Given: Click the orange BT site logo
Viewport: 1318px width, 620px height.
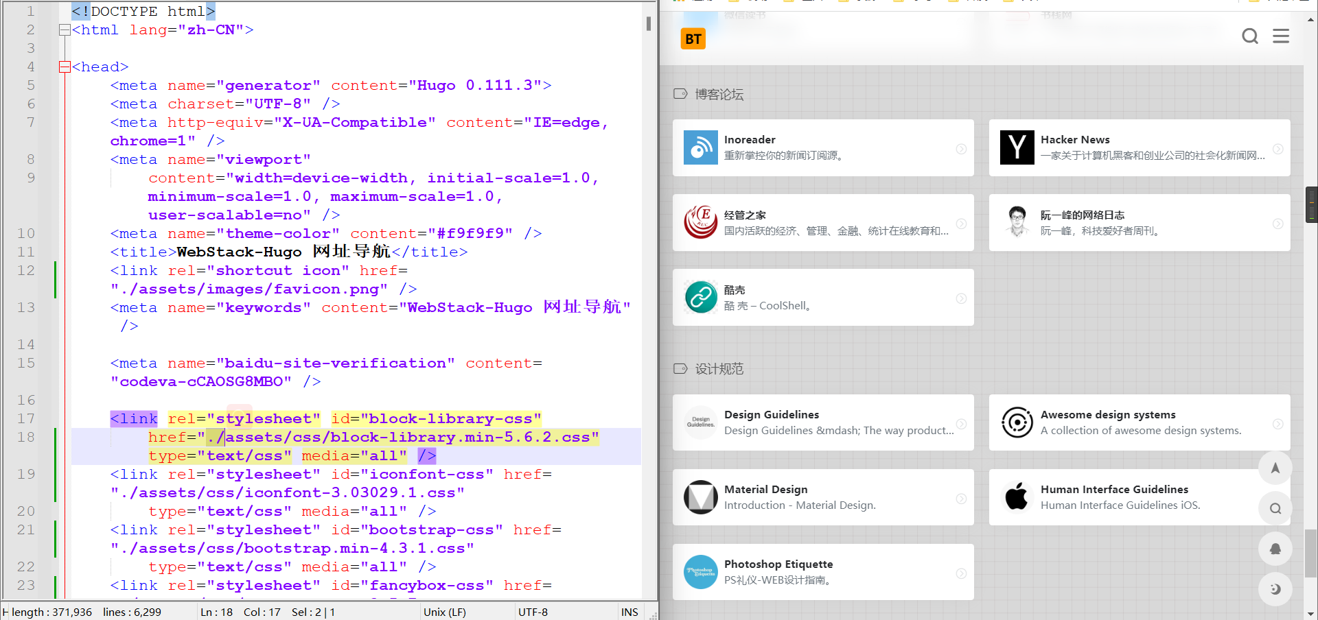Looking at the screenshot, I should [693, 39].
